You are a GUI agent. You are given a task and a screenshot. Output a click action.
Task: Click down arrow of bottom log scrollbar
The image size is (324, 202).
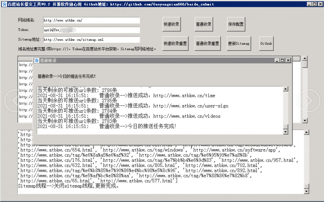pos(307,191)
